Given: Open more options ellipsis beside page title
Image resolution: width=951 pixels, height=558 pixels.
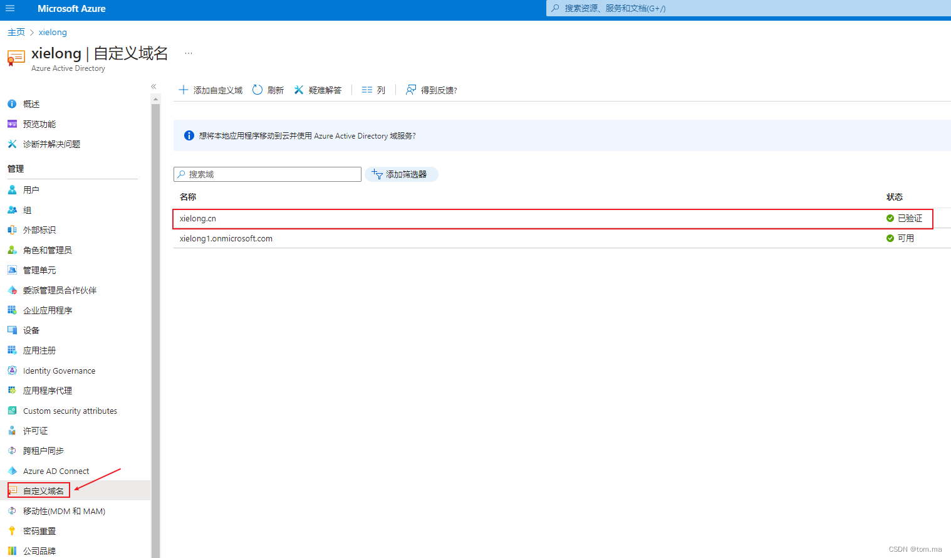Looking at the screenshot, I should pos(189,53).
